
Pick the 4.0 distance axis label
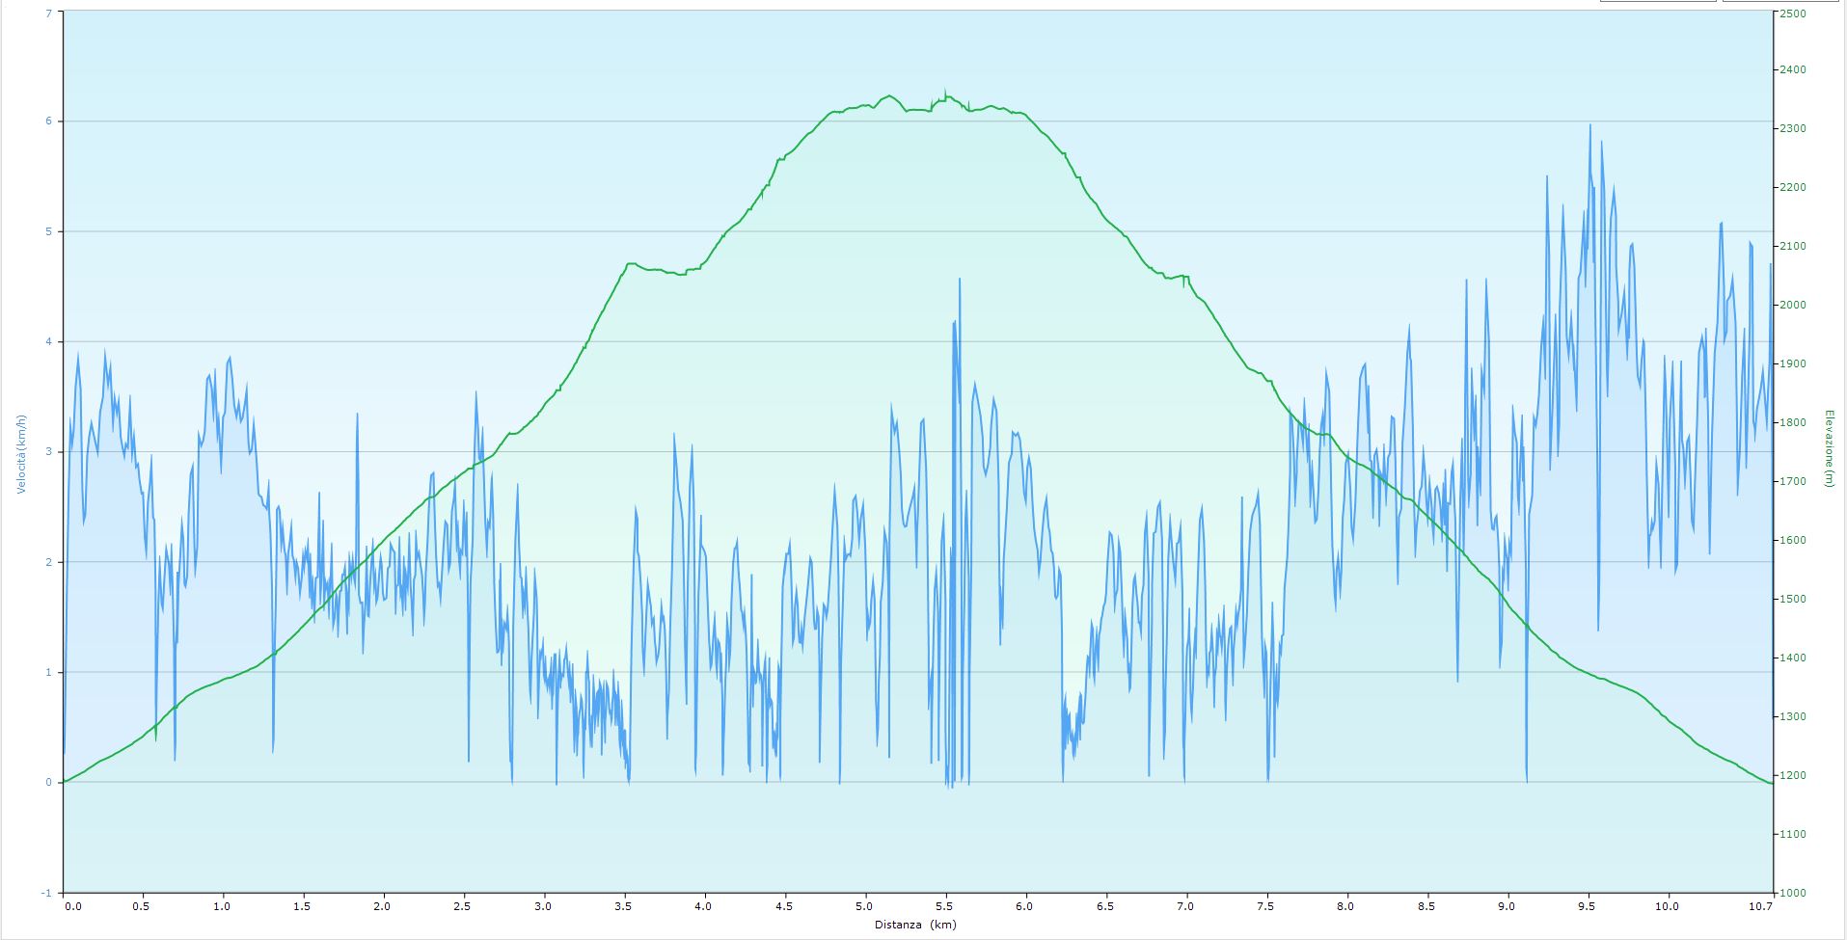[704, 906]
